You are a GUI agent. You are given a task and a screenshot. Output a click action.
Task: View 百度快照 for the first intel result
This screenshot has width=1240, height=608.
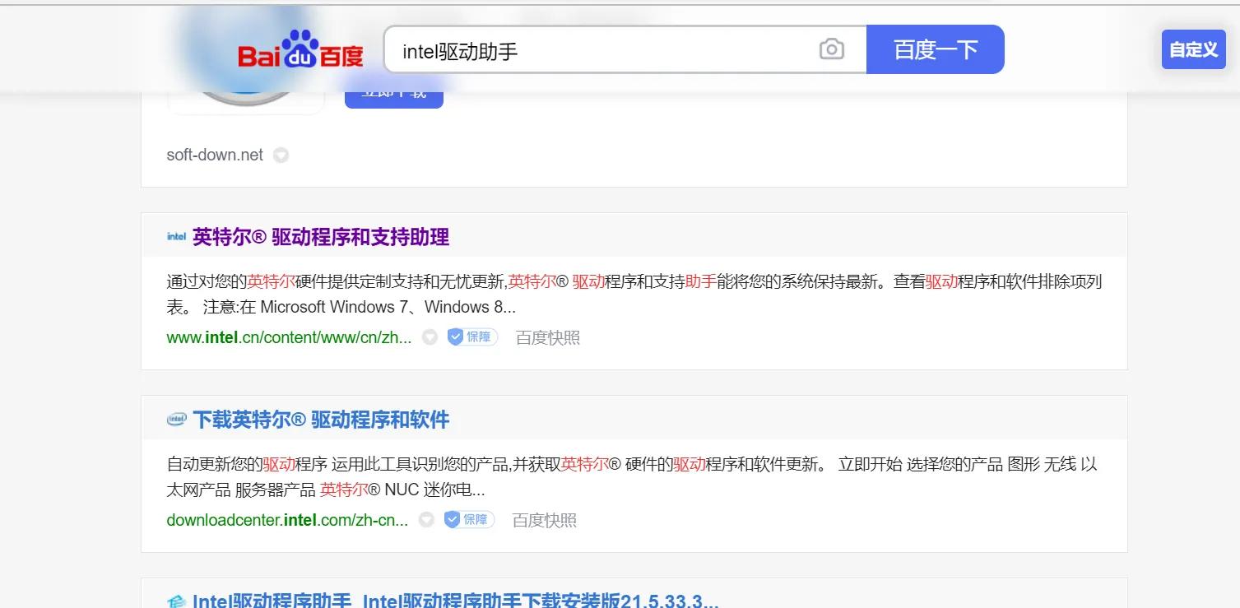[546, 337]
